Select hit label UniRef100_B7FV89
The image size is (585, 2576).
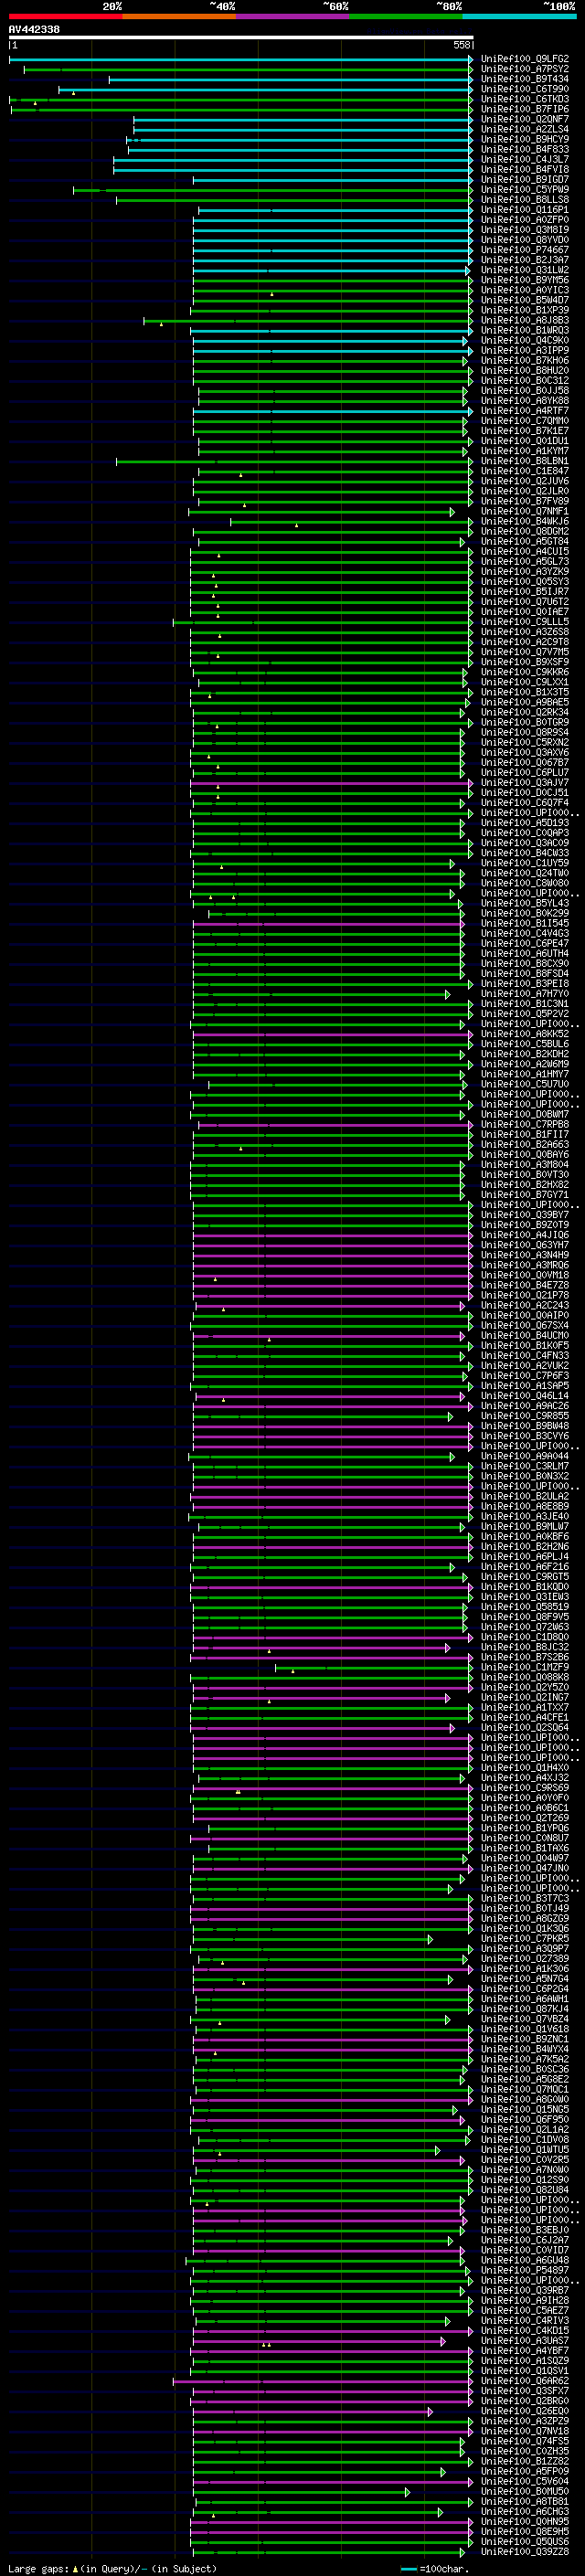coord(525,501)
